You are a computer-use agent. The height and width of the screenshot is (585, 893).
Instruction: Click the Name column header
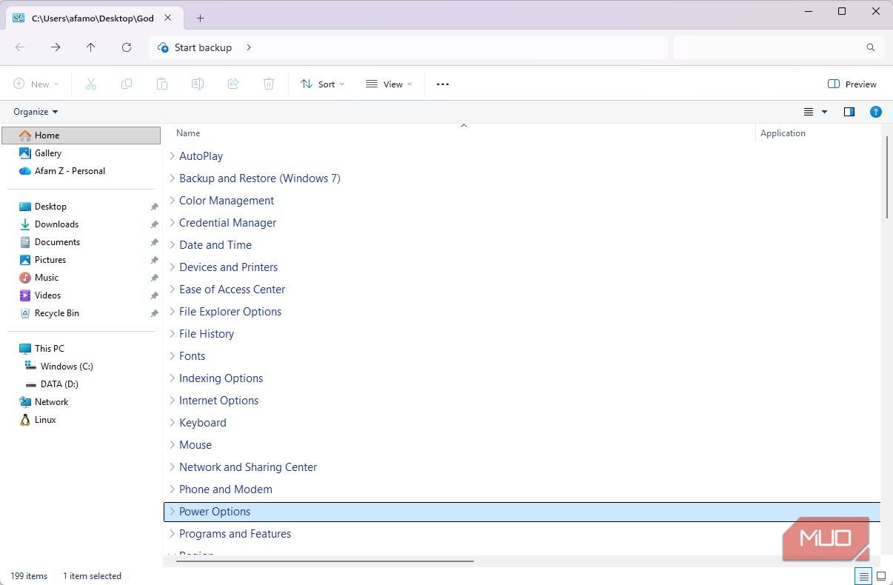pos(188,133)
